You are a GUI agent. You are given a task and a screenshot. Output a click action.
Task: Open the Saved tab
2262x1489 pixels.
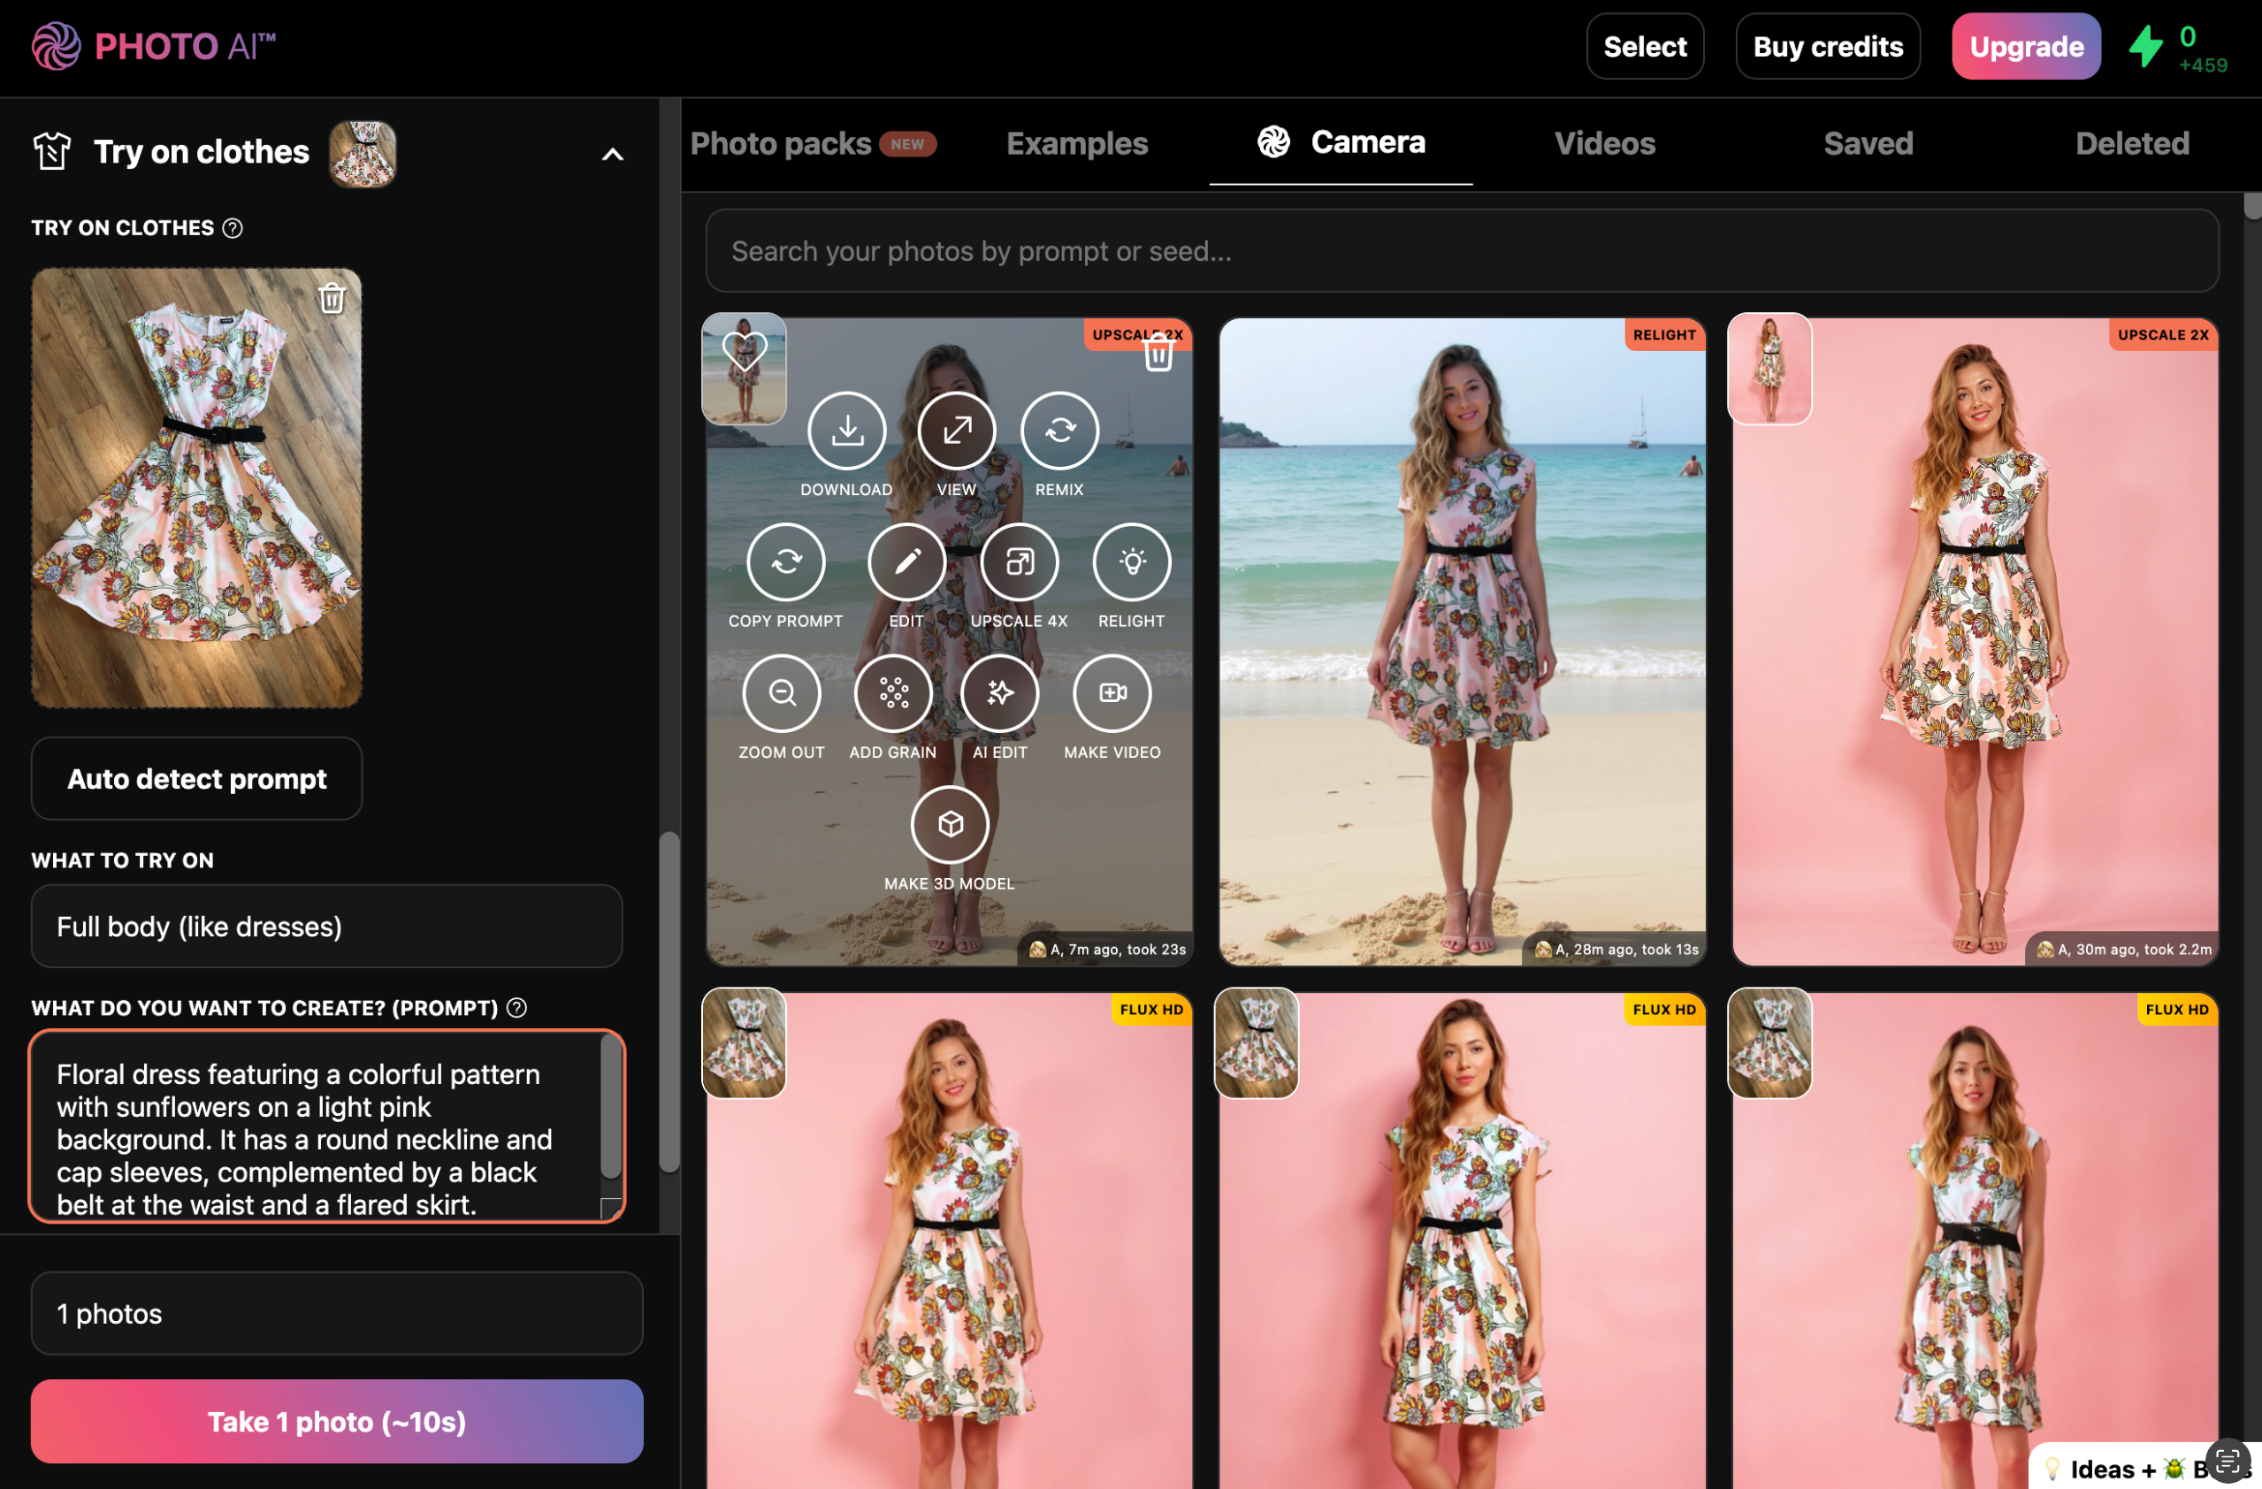point(1868,143)
